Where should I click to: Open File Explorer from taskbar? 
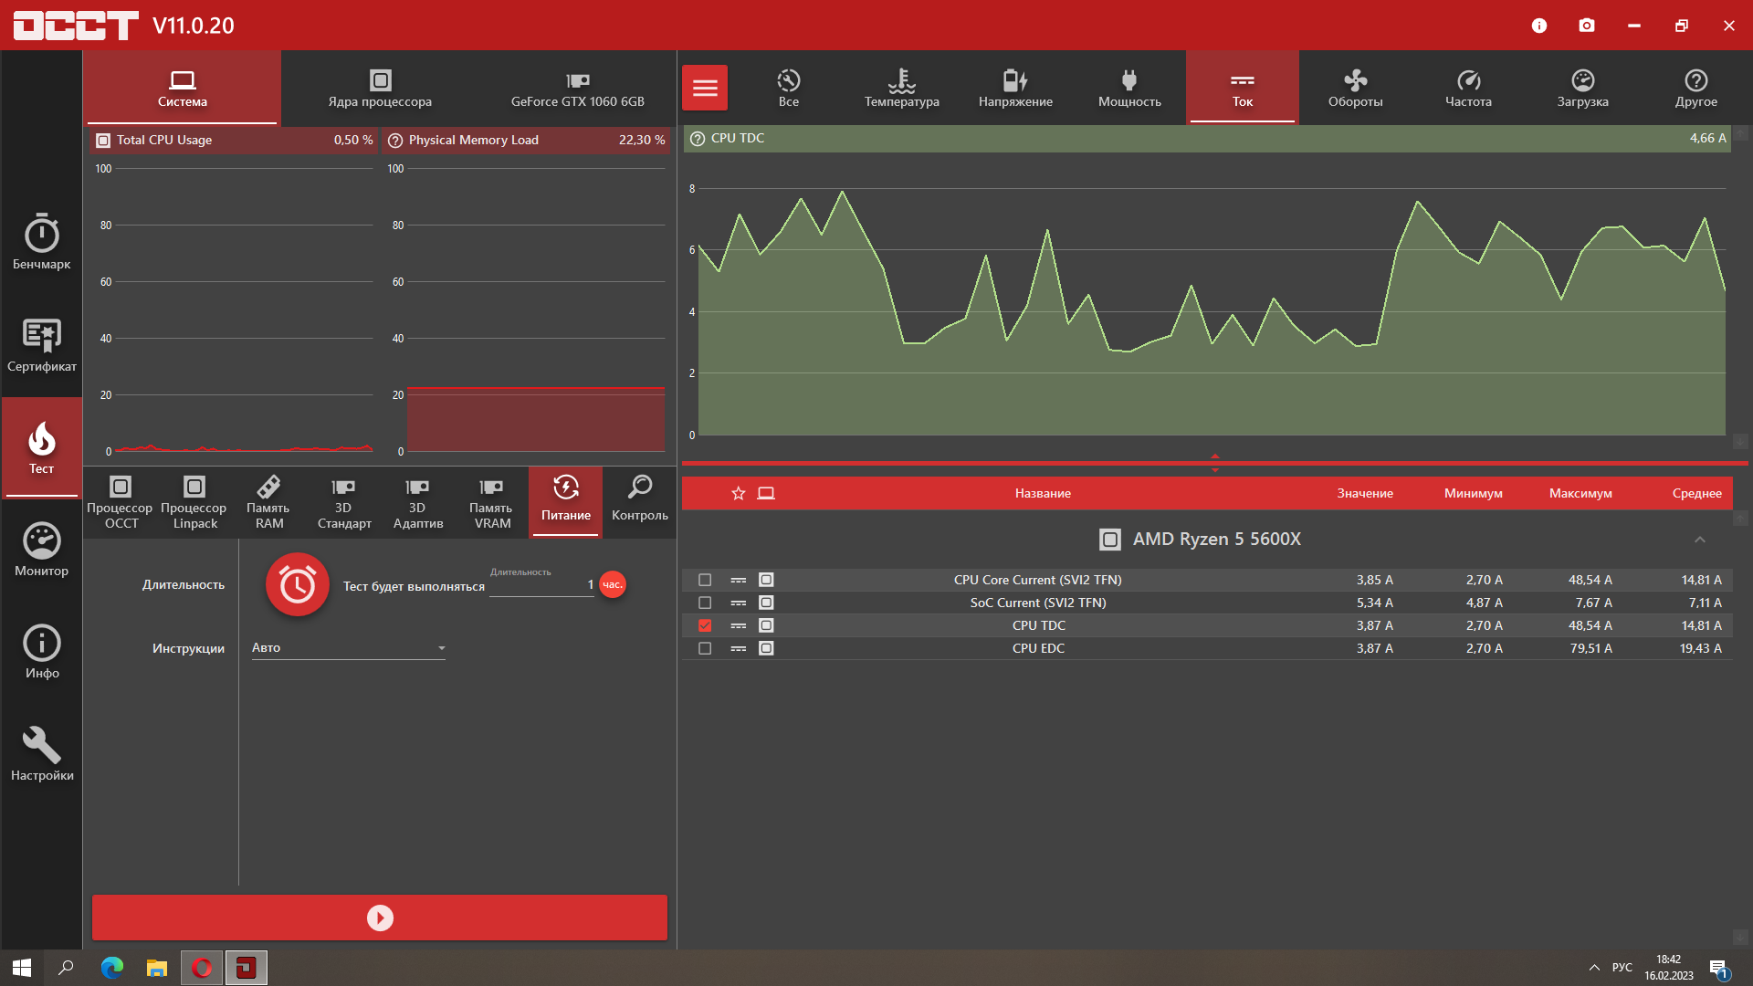157,968
